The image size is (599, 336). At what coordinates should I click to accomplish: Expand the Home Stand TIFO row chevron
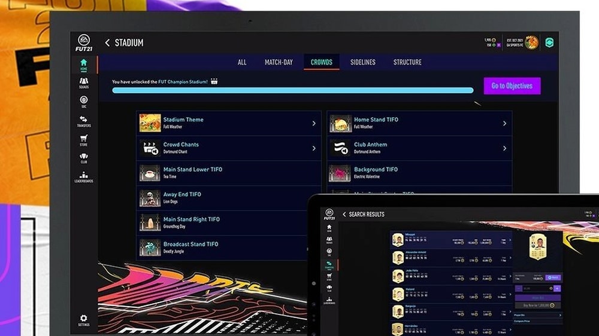point(504,123)
